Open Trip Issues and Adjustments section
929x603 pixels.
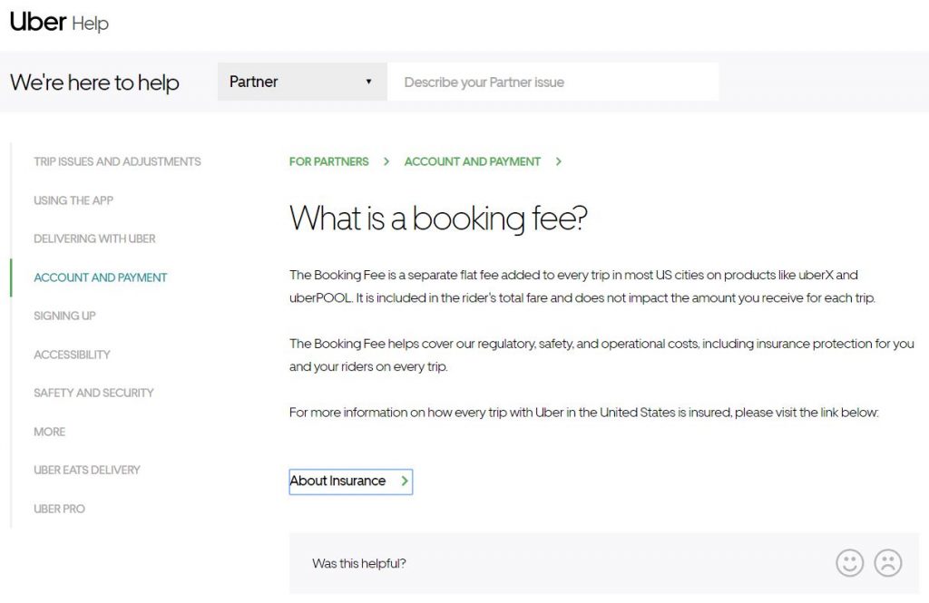117,161
